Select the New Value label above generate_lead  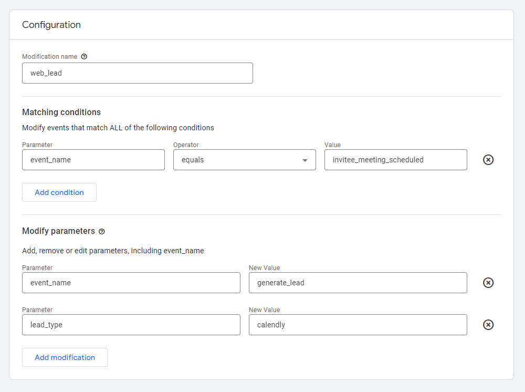(264, 267)
